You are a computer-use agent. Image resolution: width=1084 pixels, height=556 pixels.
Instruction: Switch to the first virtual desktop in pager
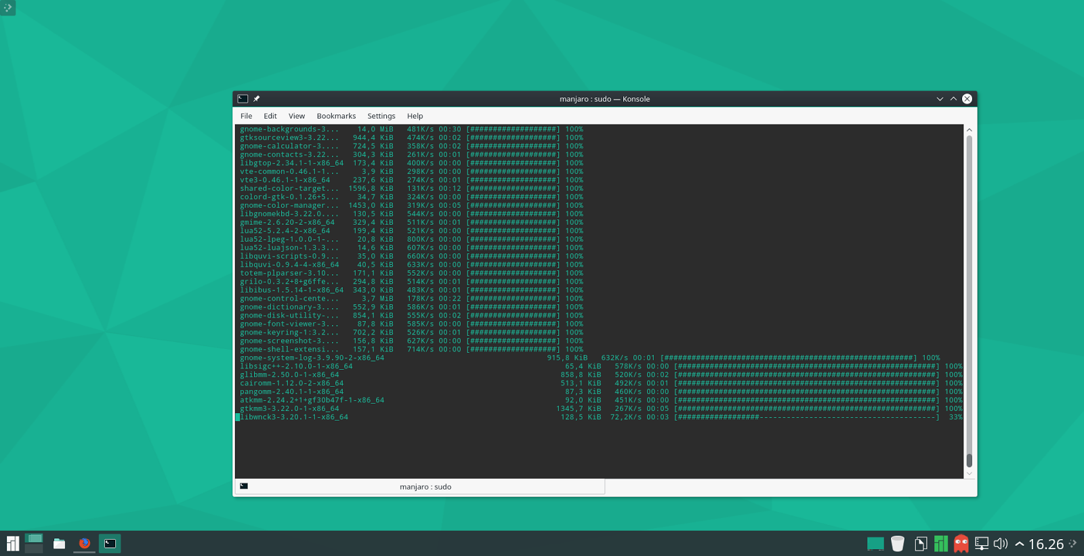pos(34,538)
